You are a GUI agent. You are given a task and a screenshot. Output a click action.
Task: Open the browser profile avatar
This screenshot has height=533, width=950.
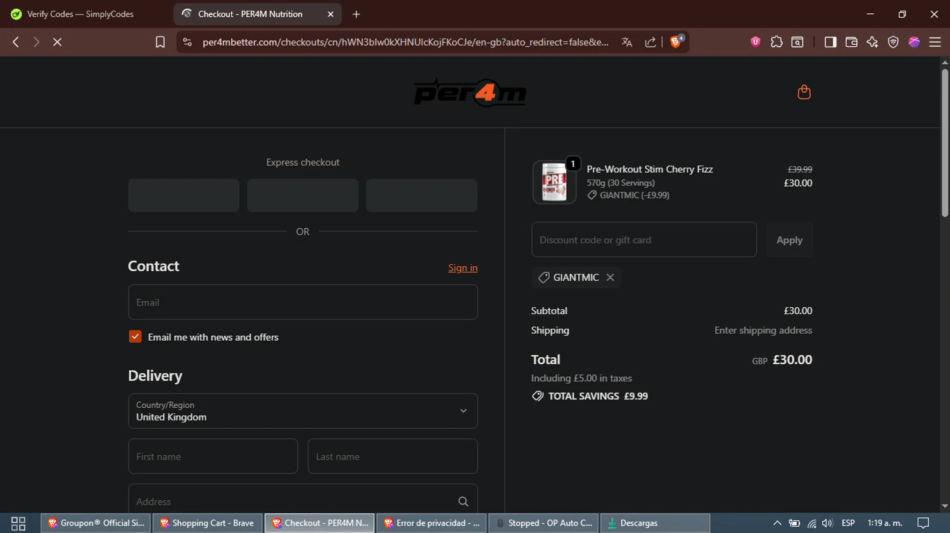914,42
